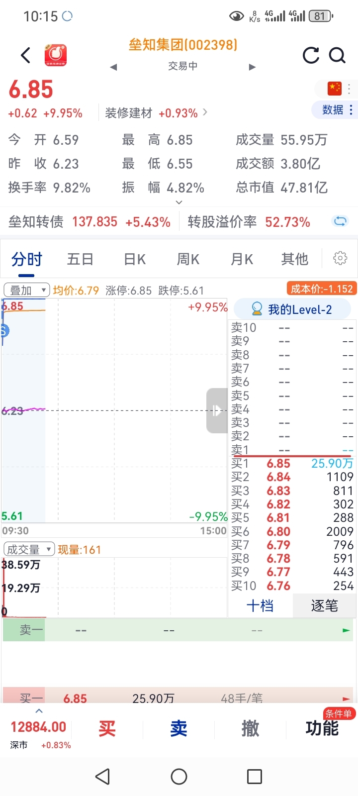Image resolution: width=358 pixels, height=796 pixels.
Task: Tap the 卖5 order row
Action: tap(292, 396)
